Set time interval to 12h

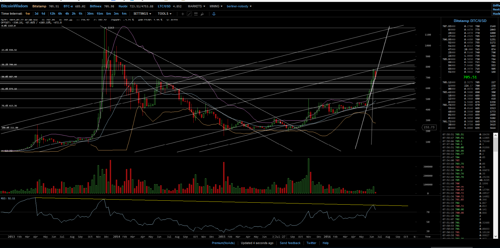[52, 14]
